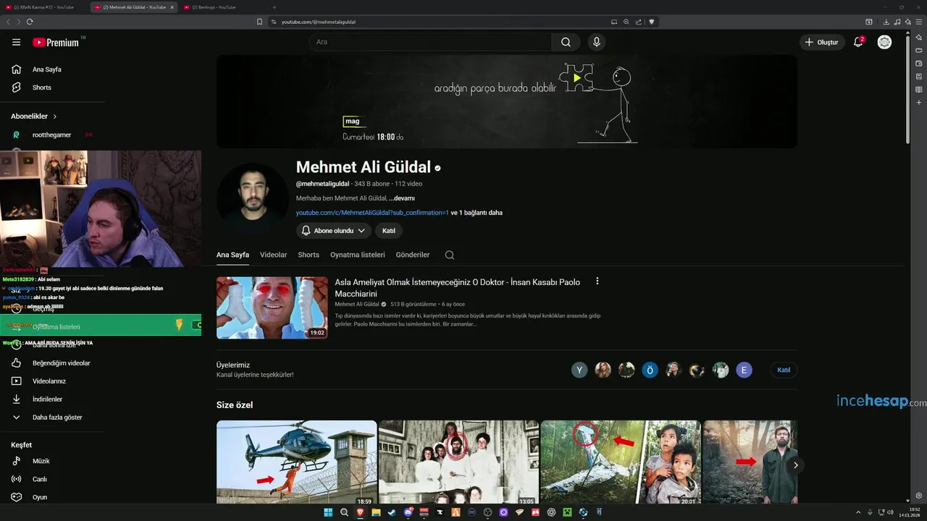Go to YouTube Premium home logo
927x521 pixels.
(56, 42)
